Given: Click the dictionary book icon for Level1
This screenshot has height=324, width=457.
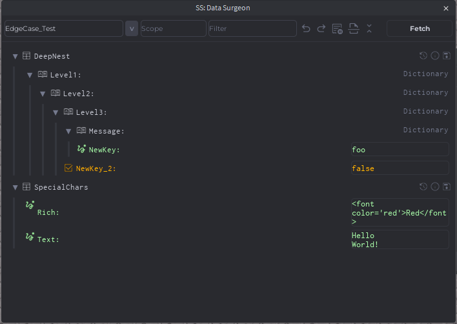Looking at the screenshot, I should [43, 74].
